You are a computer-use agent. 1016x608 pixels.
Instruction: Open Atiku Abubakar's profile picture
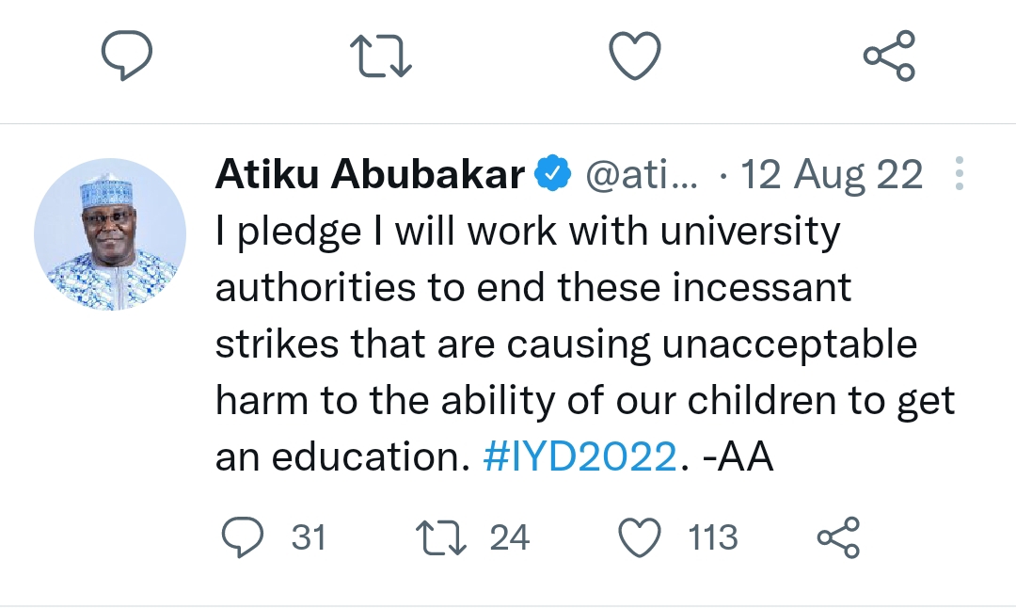[x=110, y=234]
